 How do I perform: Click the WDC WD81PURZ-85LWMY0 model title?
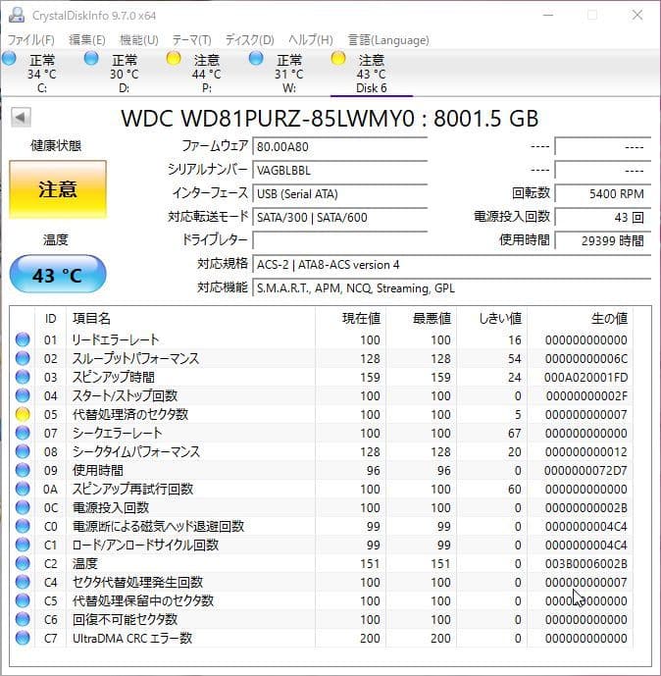click(330, 119)
